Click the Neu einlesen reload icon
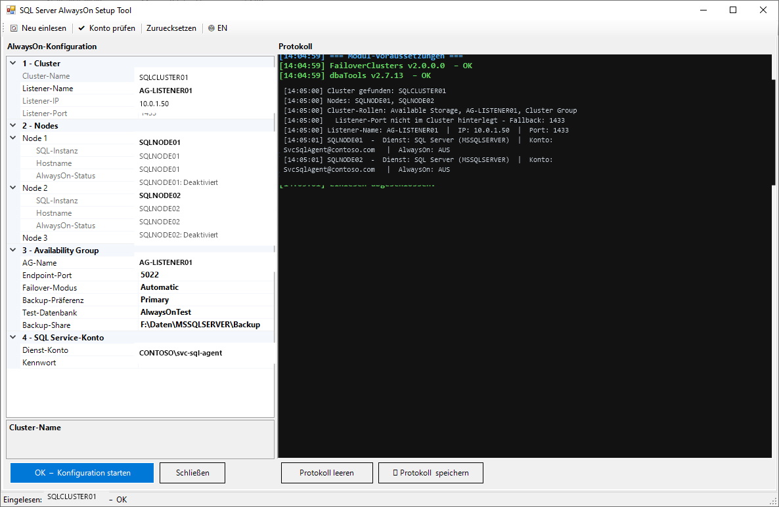Viewport: 779px width, 507px height. 14,28
